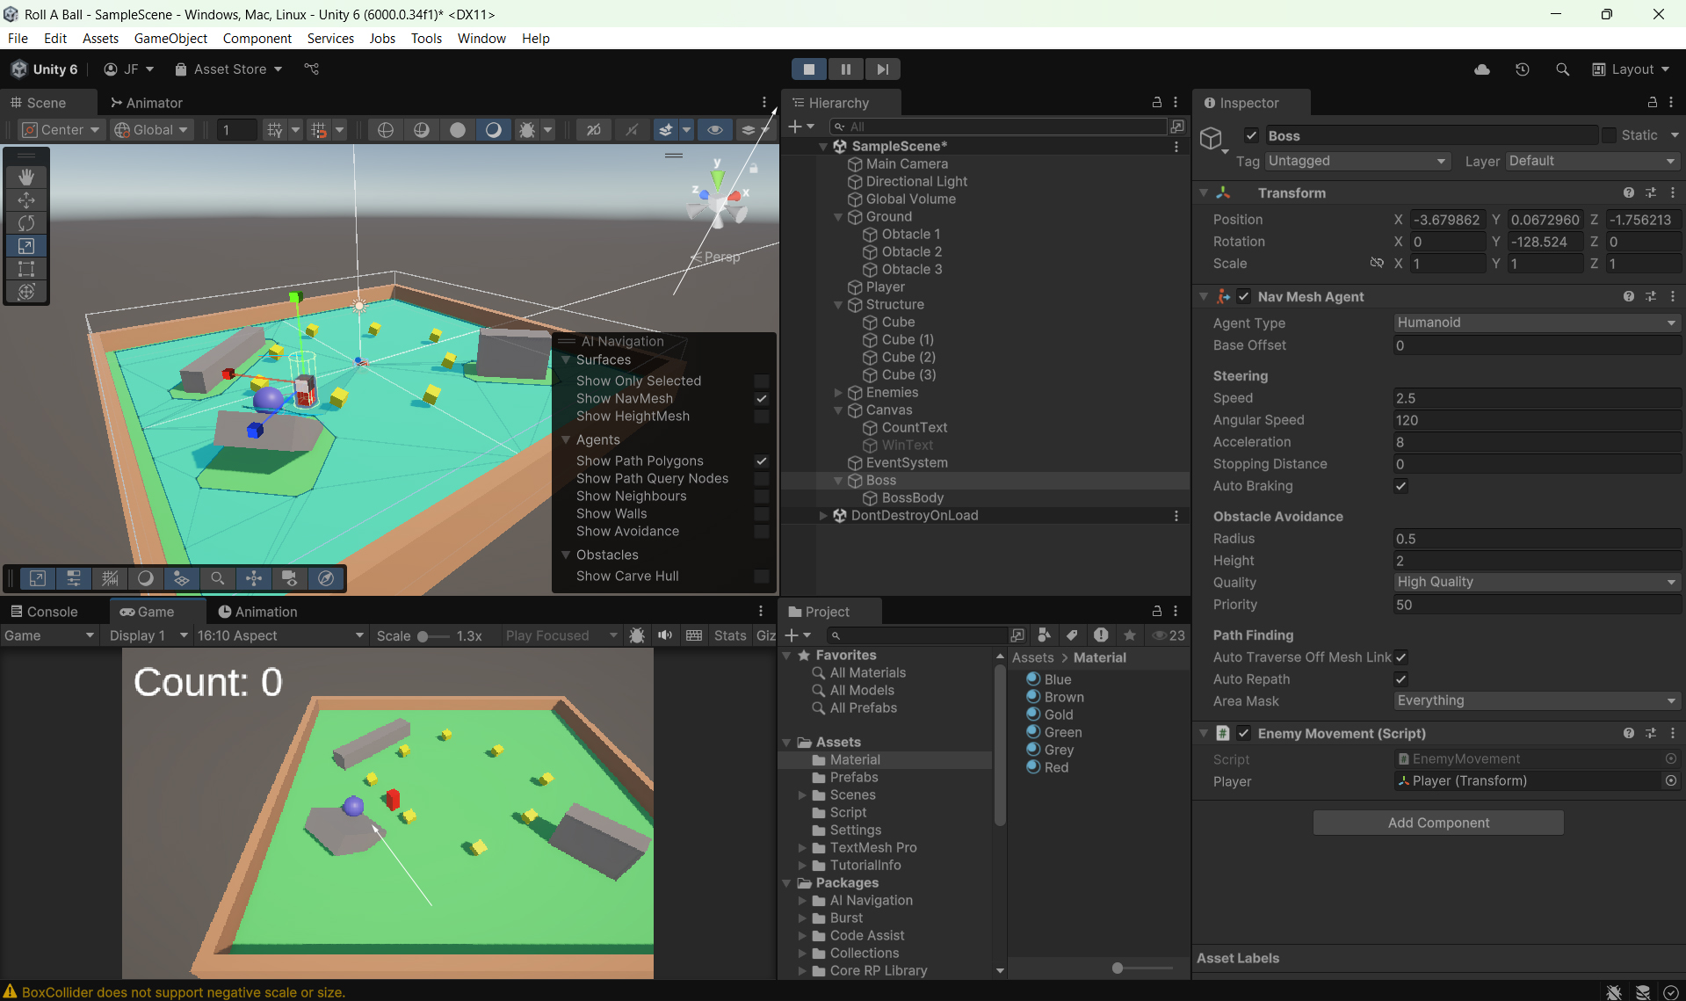Select the Hand view tool
This screenshot has width=1686, height=1001.
coord(26,177)
